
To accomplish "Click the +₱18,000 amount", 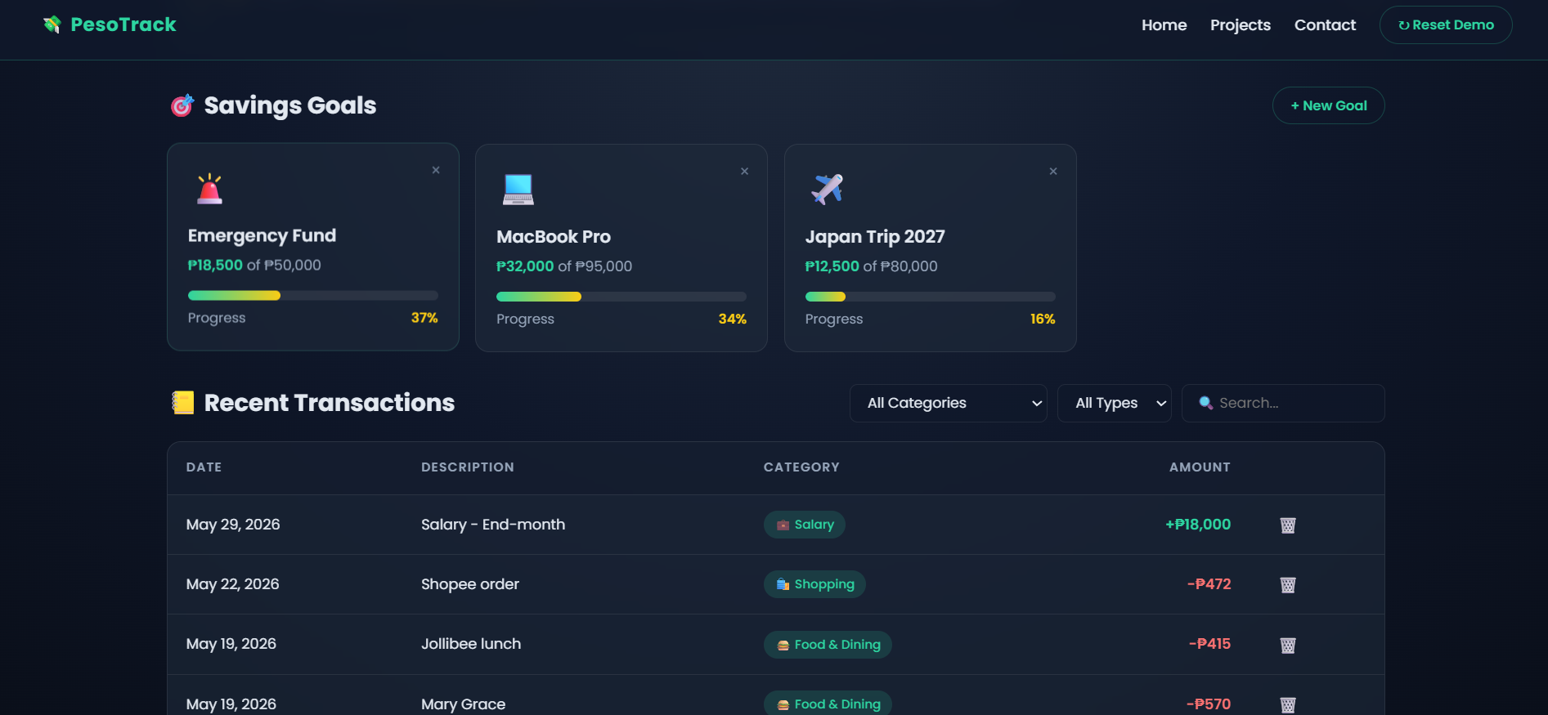I will coord(1198,525).
